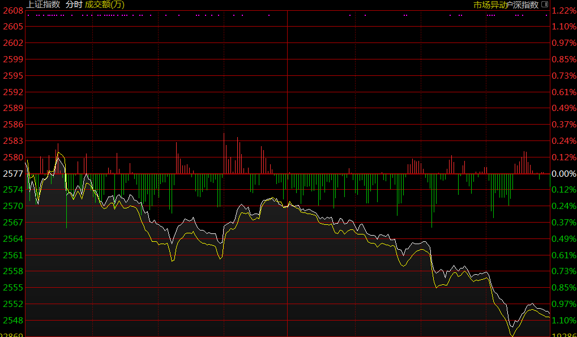
Task: Click the yellow line's opening peak near 2580
Action: [58, 152]
